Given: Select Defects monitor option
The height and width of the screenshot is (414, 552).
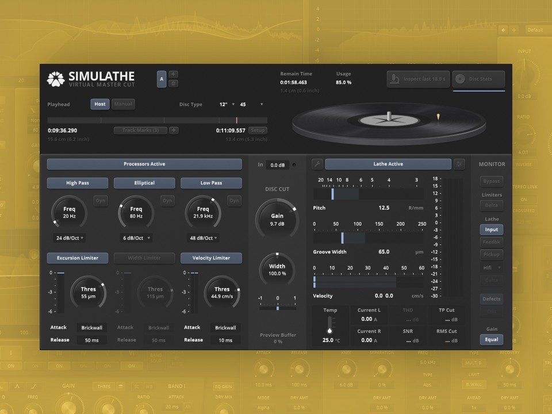Looking at the screenshot, I should click(492, 299).
